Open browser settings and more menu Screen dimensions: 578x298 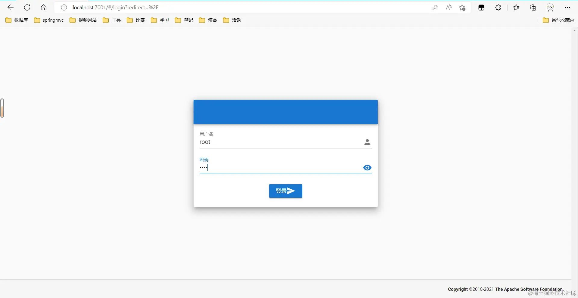[567, 8]
